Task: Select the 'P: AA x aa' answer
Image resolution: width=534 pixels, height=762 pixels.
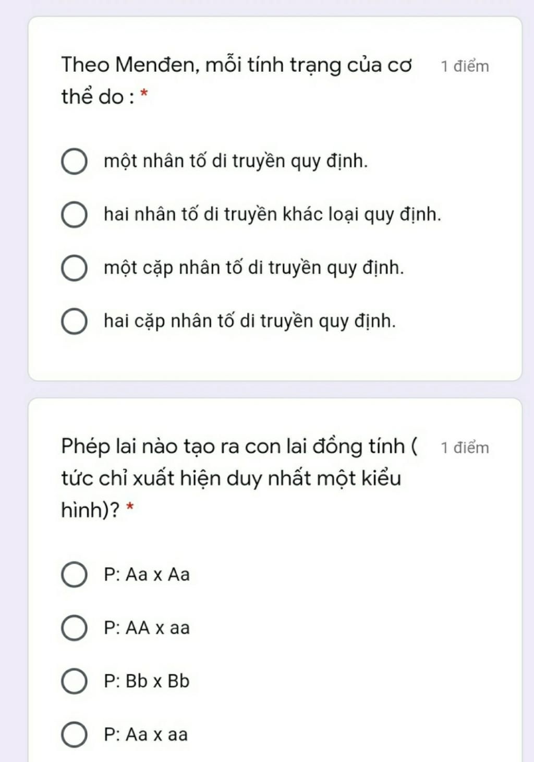Action: [x=74, y=628]
